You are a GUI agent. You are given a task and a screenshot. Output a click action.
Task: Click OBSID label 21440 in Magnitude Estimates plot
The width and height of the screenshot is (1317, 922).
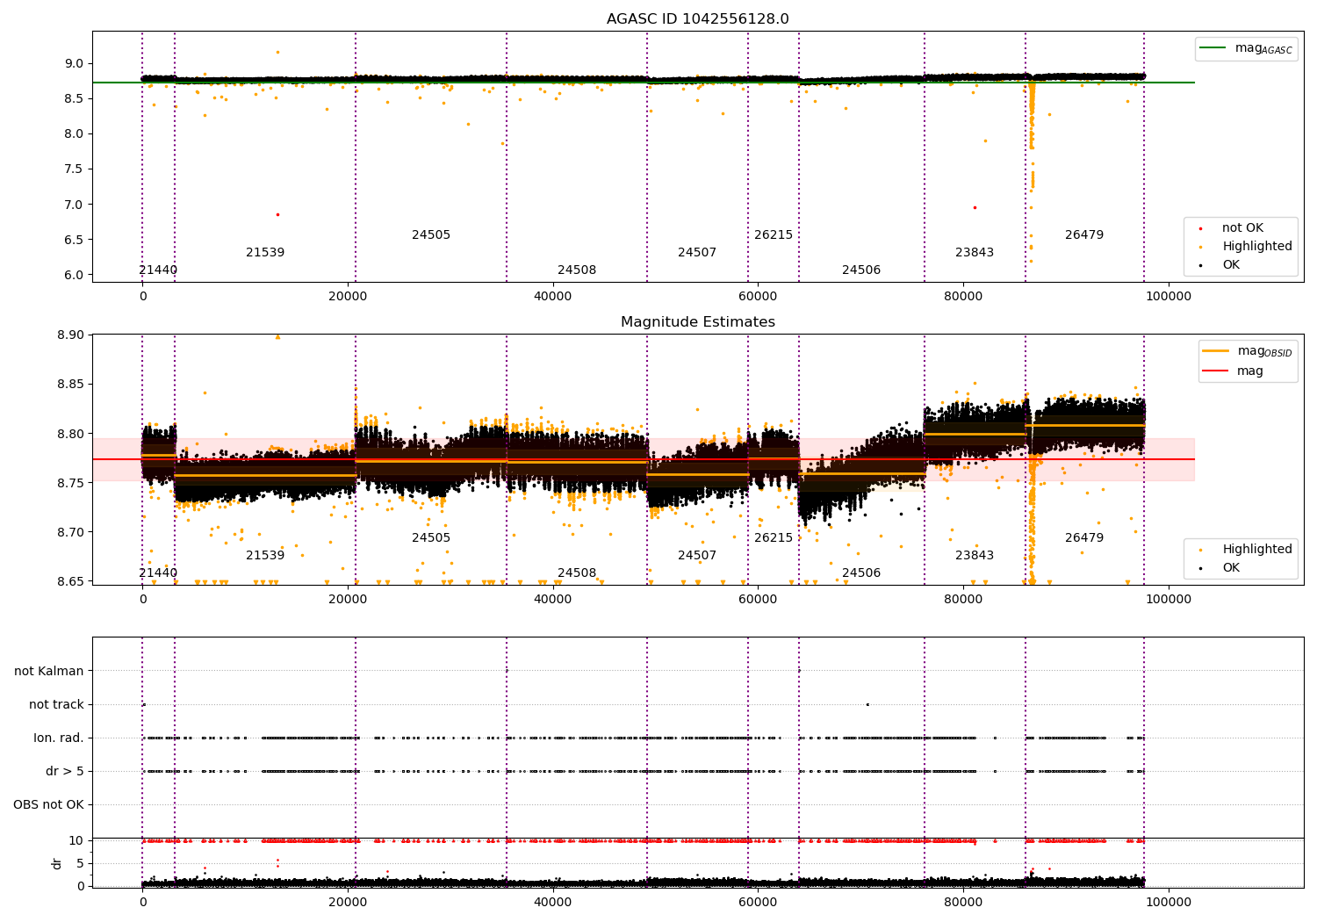158,573
